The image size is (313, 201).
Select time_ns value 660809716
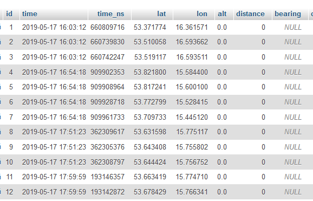click(x=107, y=27)
